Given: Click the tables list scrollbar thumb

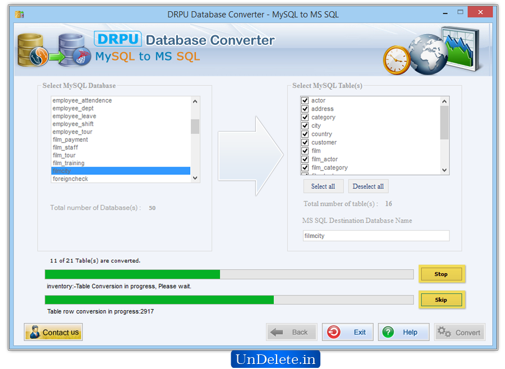Looking at the screenshot, I should (x=444, y=123).
